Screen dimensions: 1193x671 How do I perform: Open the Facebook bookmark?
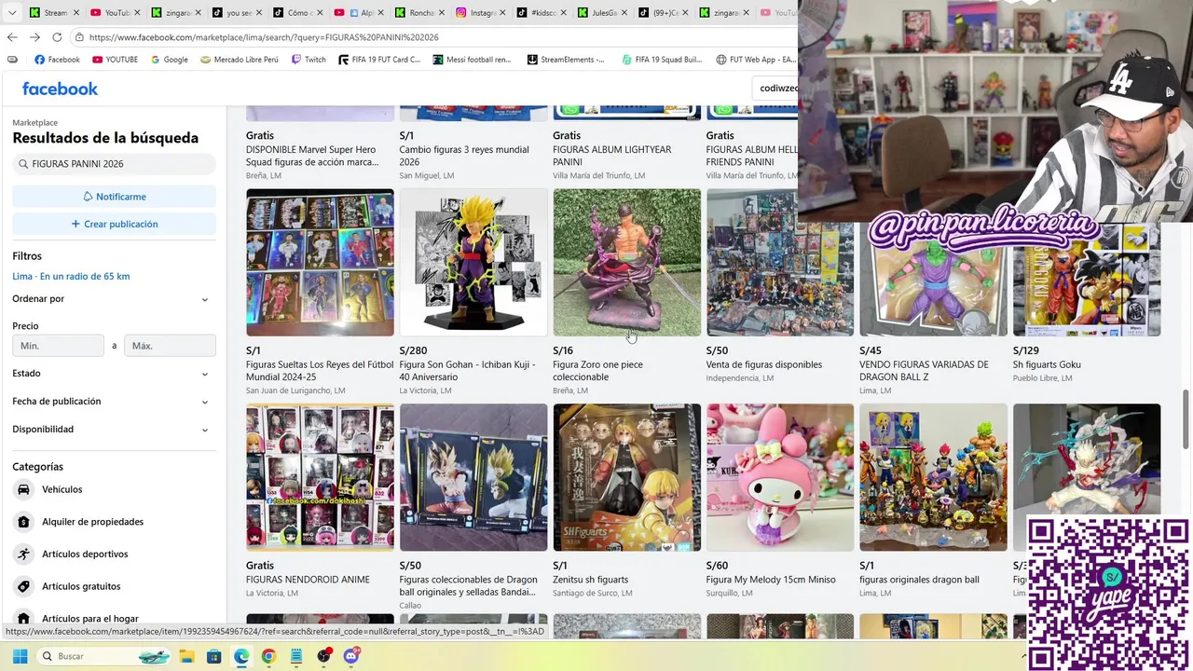57,60
